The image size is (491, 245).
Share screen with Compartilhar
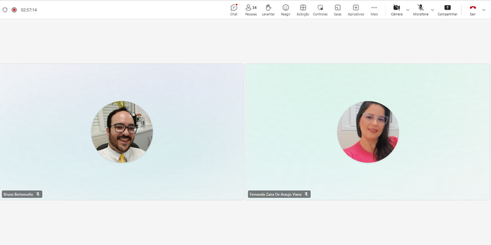tap(448, 10)
